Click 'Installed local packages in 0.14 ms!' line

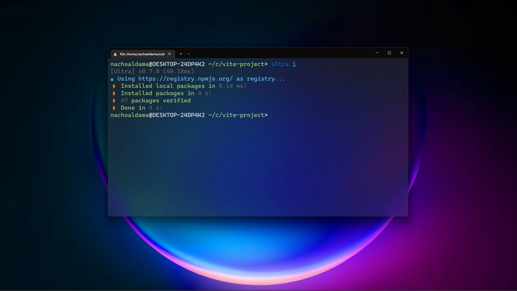[184, 86]
